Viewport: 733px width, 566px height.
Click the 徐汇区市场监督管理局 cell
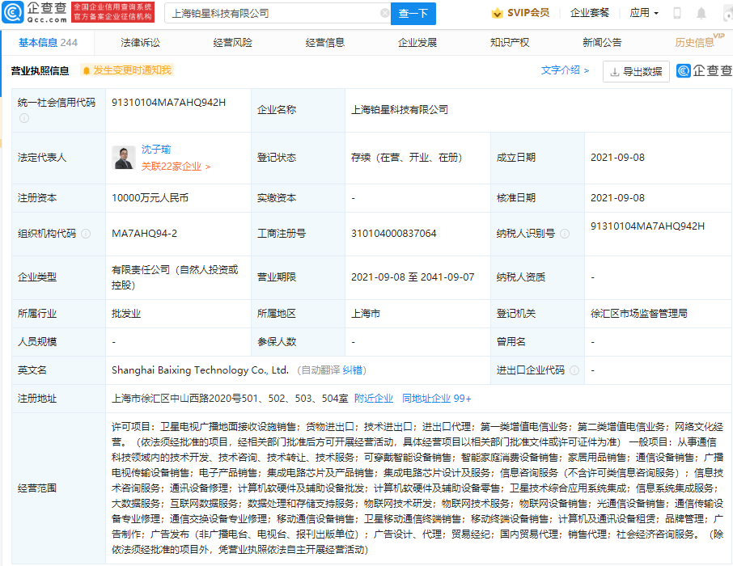coord(639,314)
